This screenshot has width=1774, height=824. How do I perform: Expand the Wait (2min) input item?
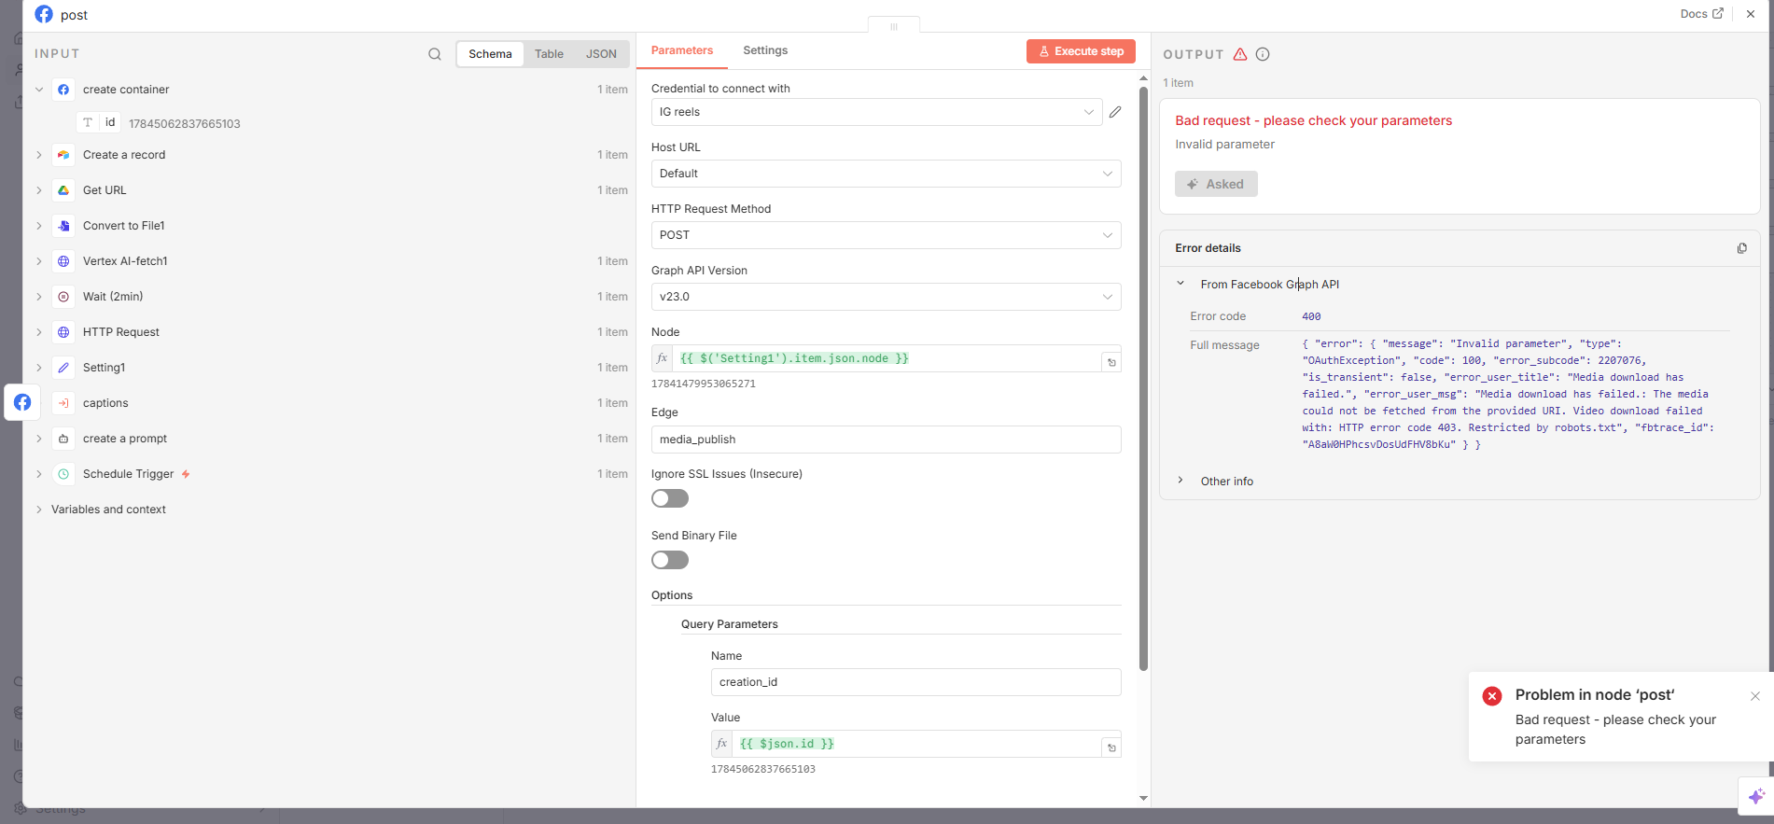(x=39, y=297)
